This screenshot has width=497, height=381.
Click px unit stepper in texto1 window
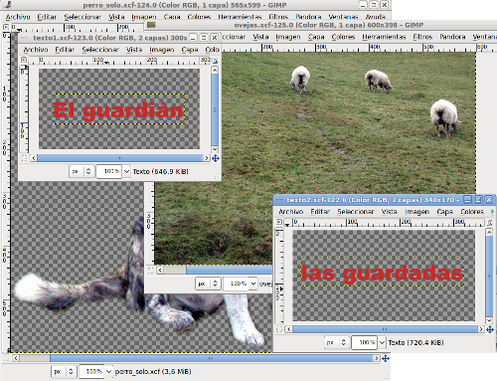pos(88,171)
